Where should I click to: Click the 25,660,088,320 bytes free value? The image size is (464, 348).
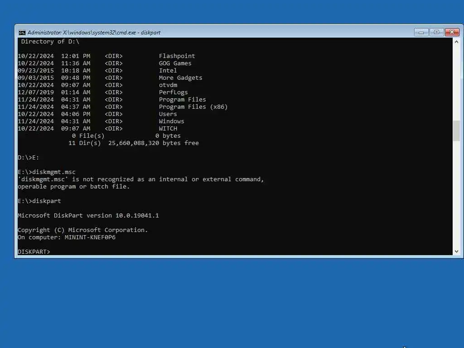[154, 143]
